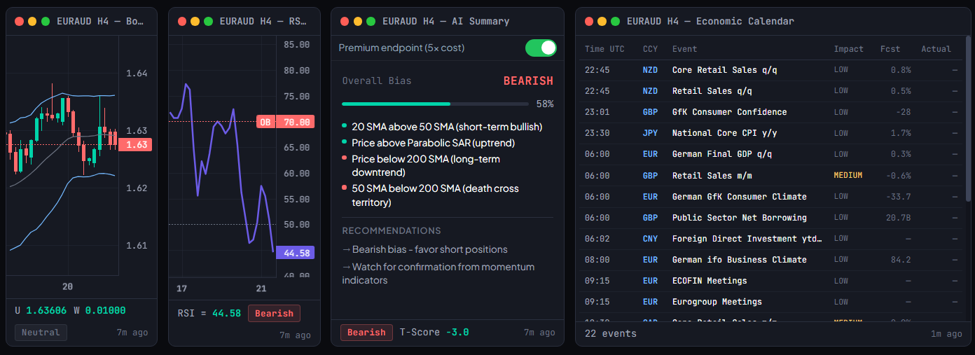The width and height of the screenshot is (975, 355).
Task: Select the German Final GDP q/q row
Action: pyautogui.click(x=773, y=154)
